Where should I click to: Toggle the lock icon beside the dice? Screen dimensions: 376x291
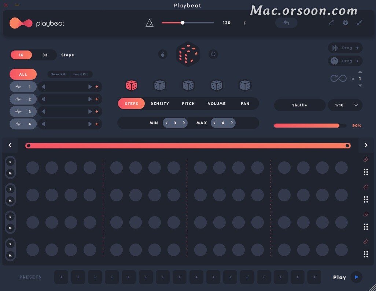(163, 54)
